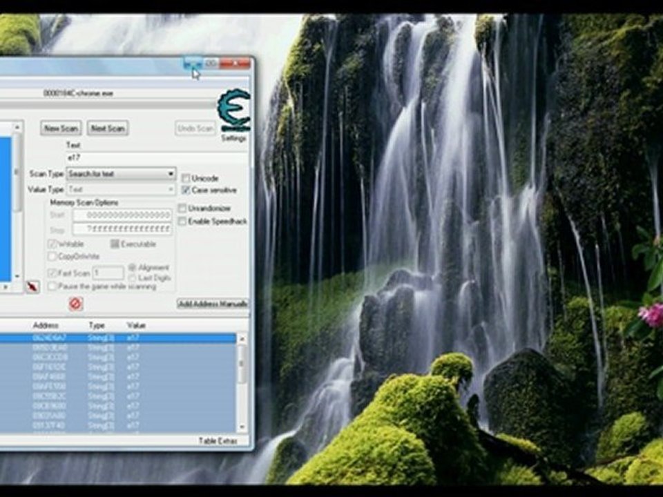Start a New Scan

(61, 128)
